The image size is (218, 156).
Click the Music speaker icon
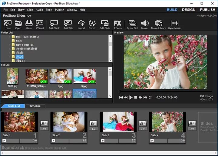[x=145, y=24]
